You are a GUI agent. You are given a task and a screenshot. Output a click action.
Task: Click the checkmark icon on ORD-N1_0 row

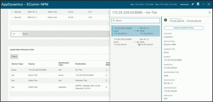pyautogui.click(x=13, y=12)
